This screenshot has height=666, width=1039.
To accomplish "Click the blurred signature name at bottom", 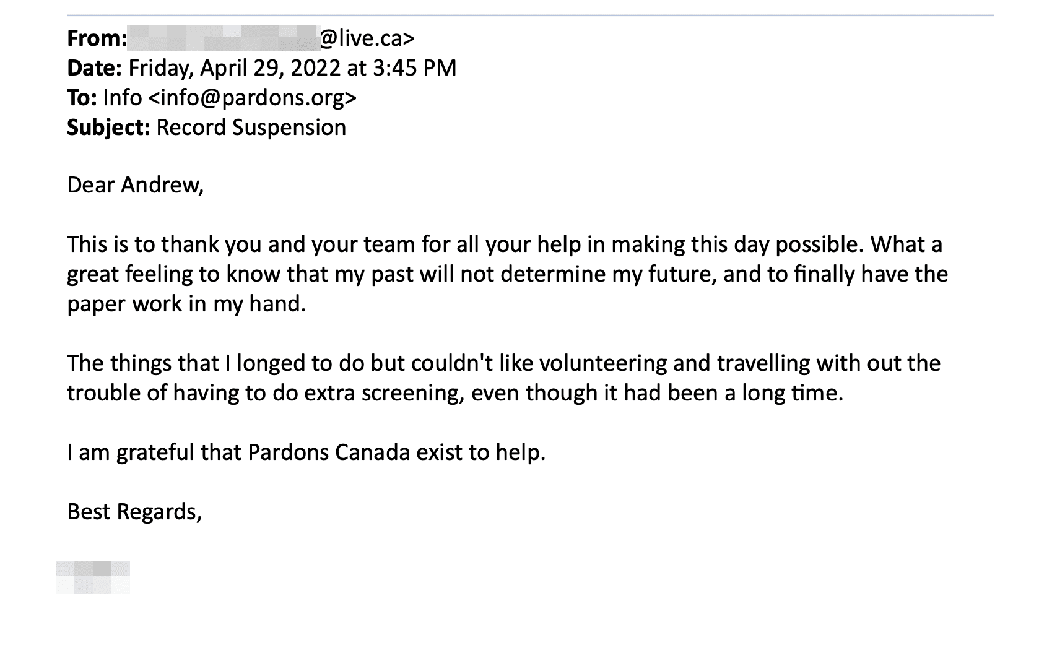I will point(93,577).
